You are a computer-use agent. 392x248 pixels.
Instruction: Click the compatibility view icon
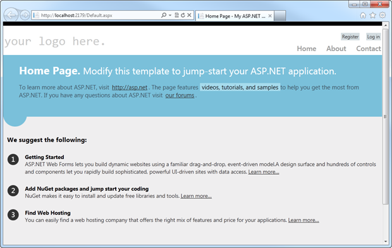pos(177,15)
